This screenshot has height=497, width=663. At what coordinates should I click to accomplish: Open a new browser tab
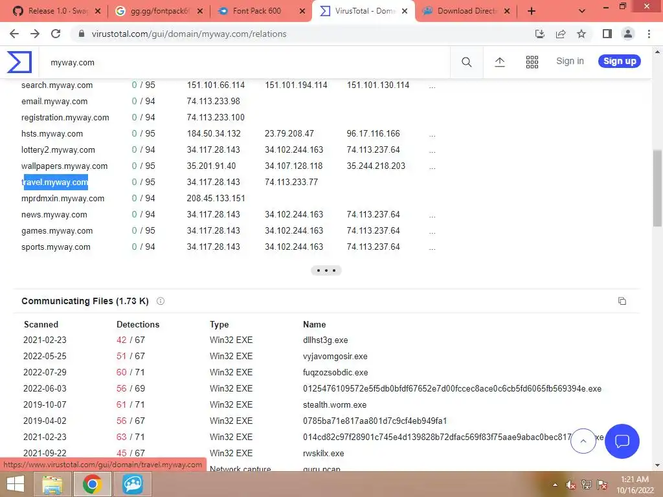(x=532, y=11)
